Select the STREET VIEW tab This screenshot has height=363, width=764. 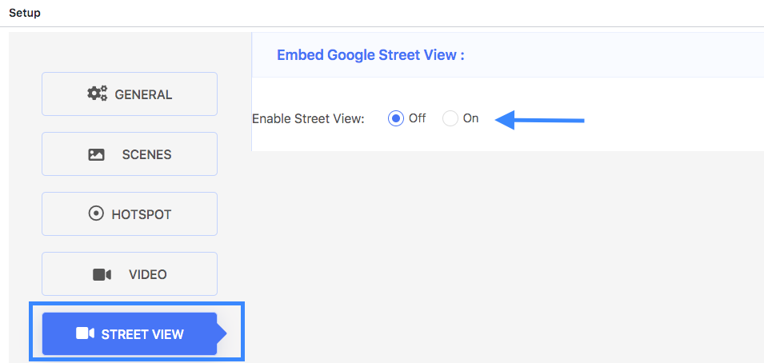point(130,333)
